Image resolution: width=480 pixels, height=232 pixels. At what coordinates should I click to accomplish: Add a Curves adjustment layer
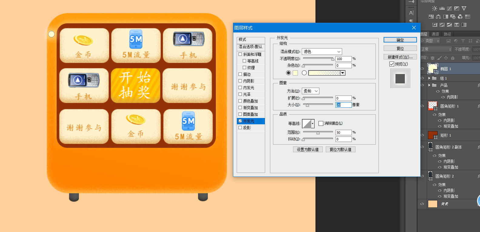(x=449, y=8)
